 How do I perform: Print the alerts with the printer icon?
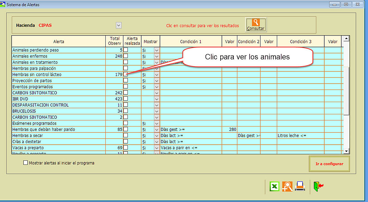point(300,187)
